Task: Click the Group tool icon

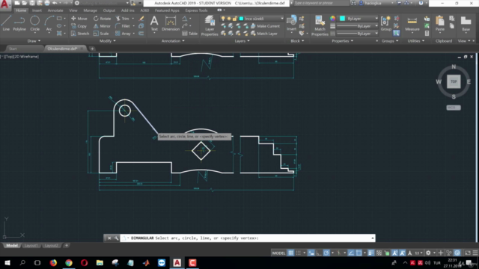Action: point(386,23)
